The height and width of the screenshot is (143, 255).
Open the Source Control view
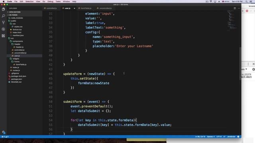(x=3, y=22)
